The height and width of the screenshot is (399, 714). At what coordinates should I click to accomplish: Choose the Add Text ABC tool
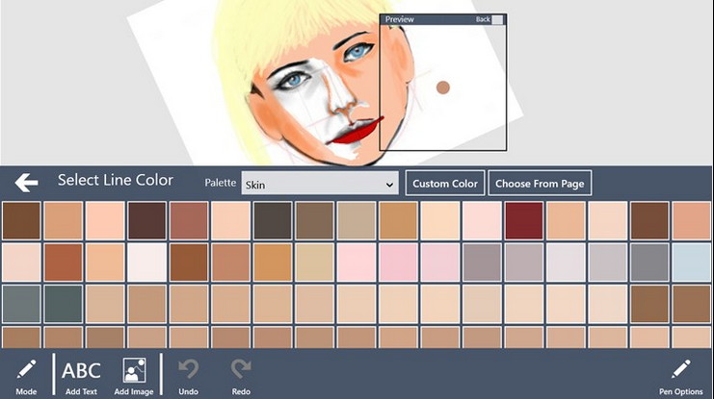(x=81, y=376)
